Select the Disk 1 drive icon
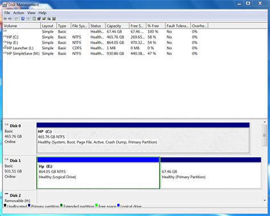The width and height of the screenshot is (270, 216). [6, 160]
